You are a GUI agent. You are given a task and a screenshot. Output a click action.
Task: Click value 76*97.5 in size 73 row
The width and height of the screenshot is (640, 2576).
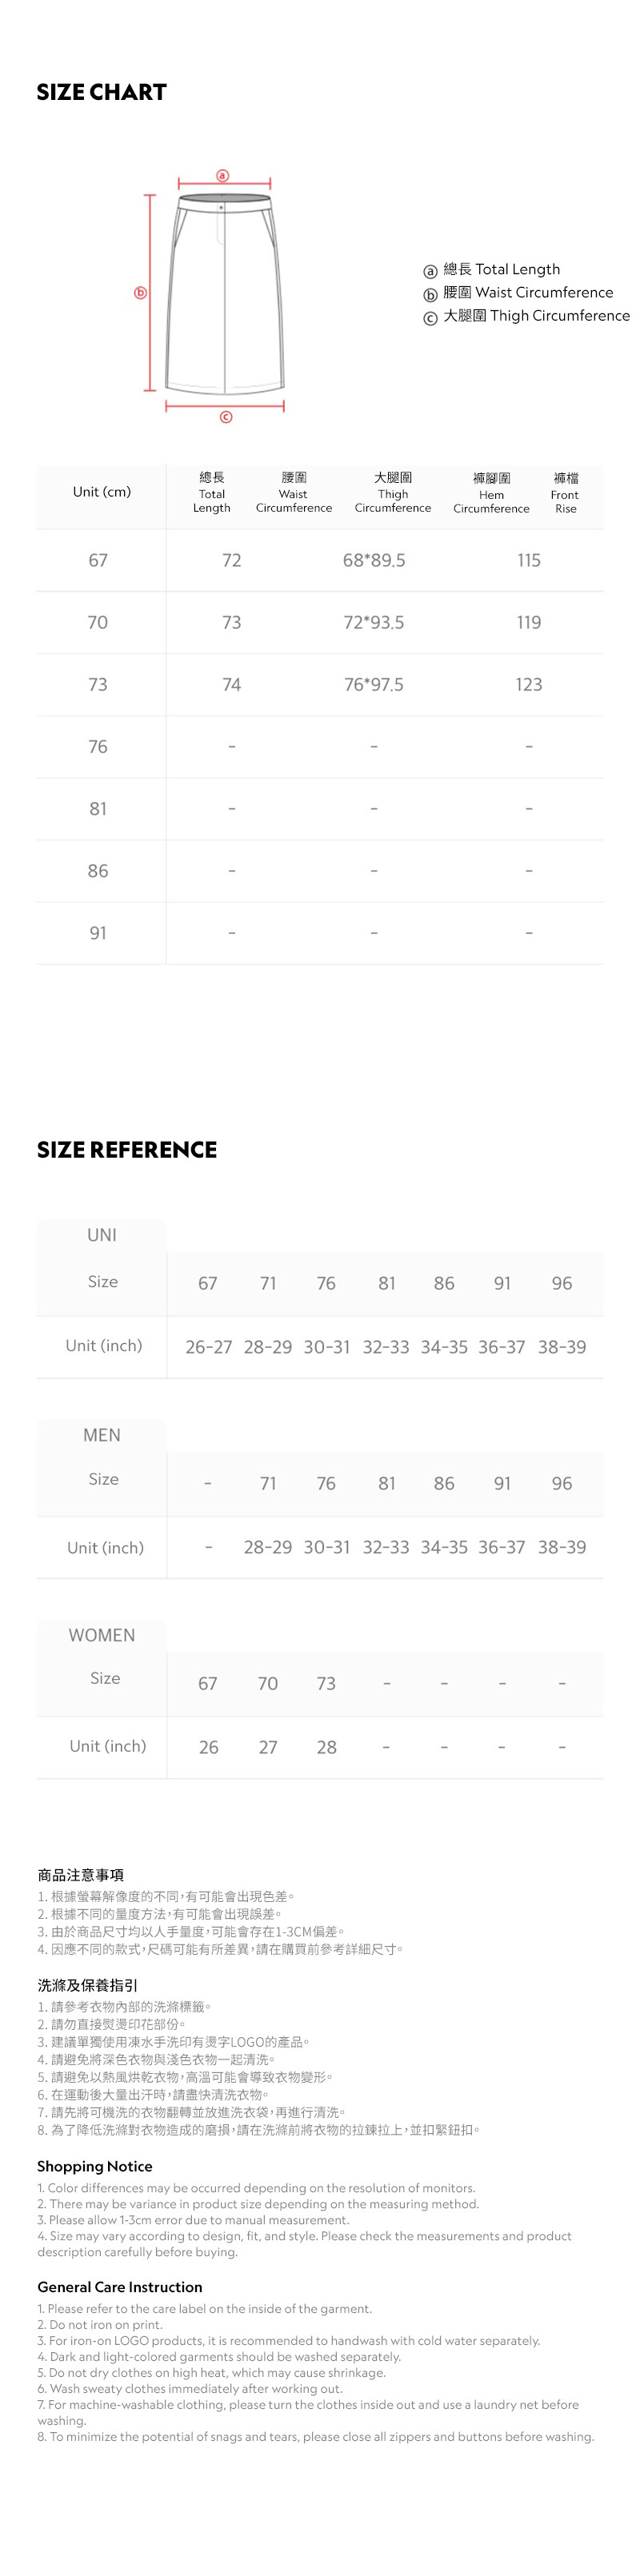point(374,684)
